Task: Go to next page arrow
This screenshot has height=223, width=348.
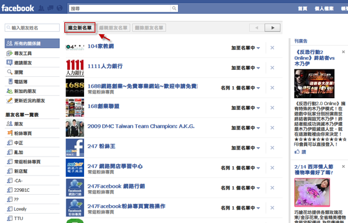Action: (273, 28)
